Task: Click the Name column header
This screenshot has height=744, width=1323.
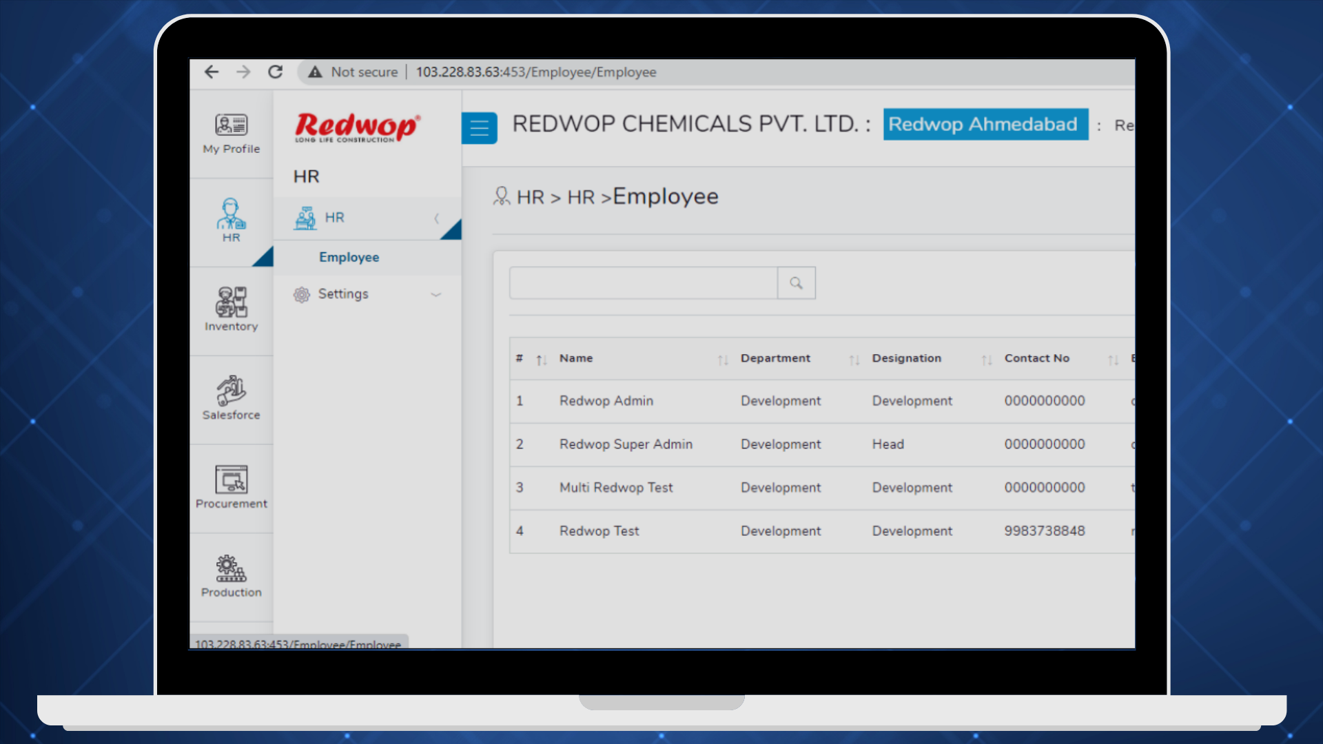Action: click(x=576, y=358)
